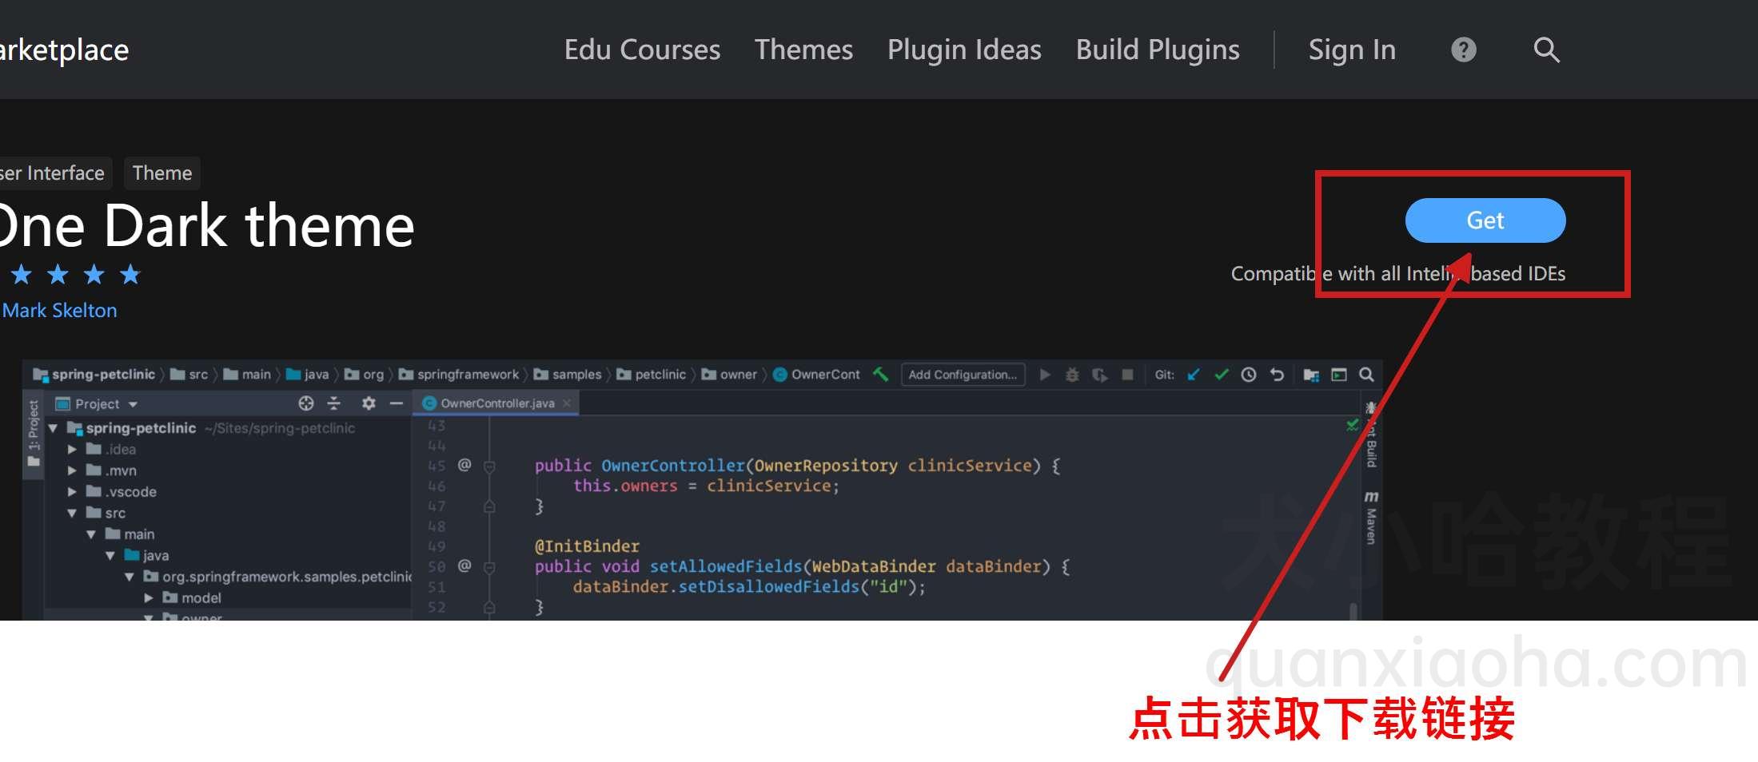The width and height of the screenshot is (1758, 762).
Task: Click the blue Get button
Action: pos(1485,220)
